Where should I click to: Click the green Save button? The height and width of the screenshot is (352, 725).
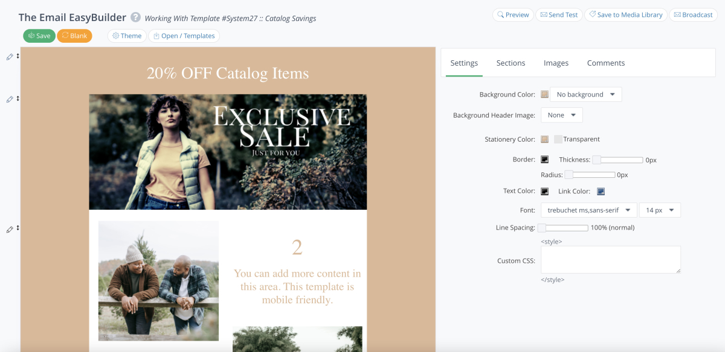(x=39, y=36)
